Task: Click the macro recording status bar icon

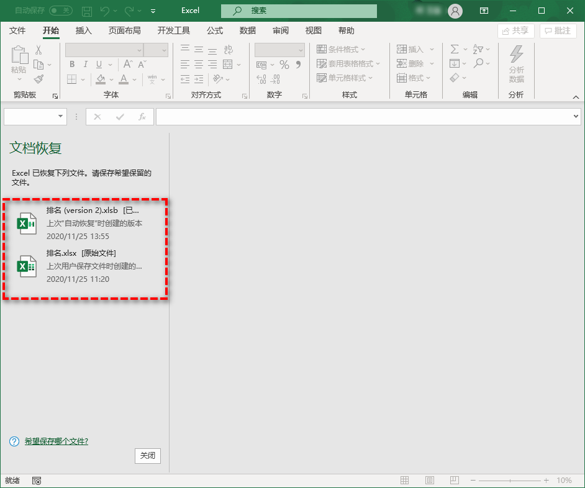Action: pos(37,481)
